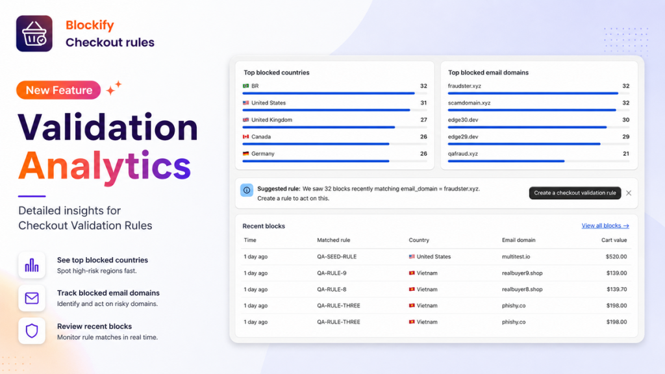The width and height of the screenshot is (665, 374).
Task: Click edge30.dev in top email domains
Action: (463, 119)
